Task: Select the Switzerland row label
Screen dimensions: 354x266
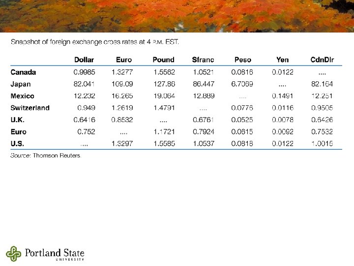Action: [30, 108]
